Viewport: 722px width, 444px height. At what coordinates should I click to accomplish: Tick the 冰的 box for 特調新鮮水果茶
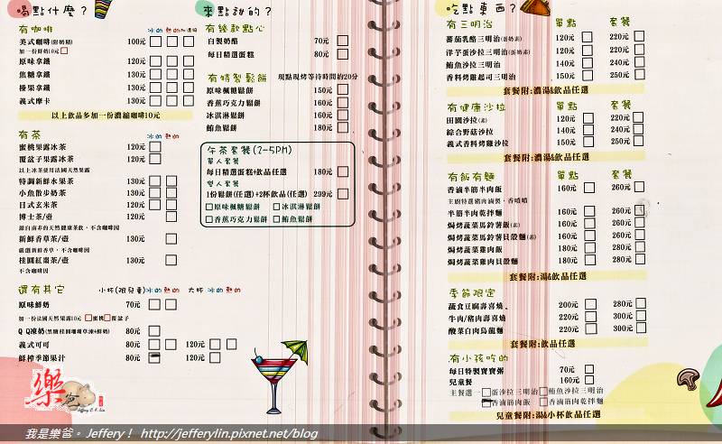pyautogui.click(x=155, y=181)
